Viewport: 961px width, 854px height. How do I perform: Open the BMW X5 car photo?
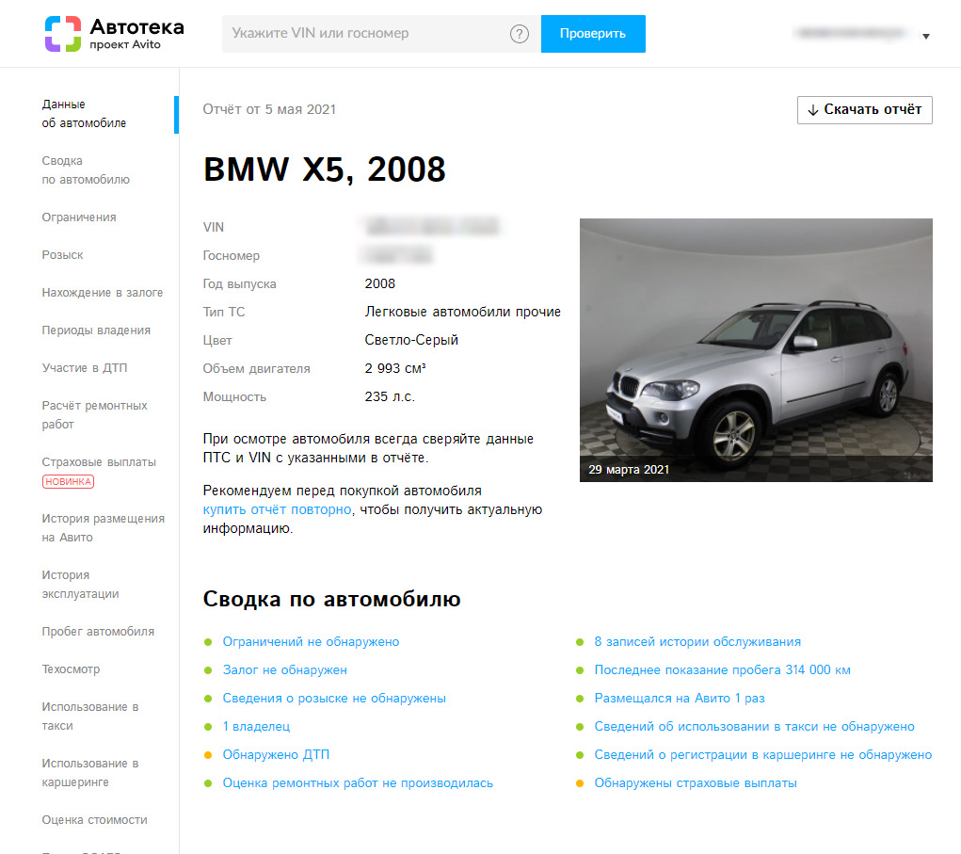point(756,350)
